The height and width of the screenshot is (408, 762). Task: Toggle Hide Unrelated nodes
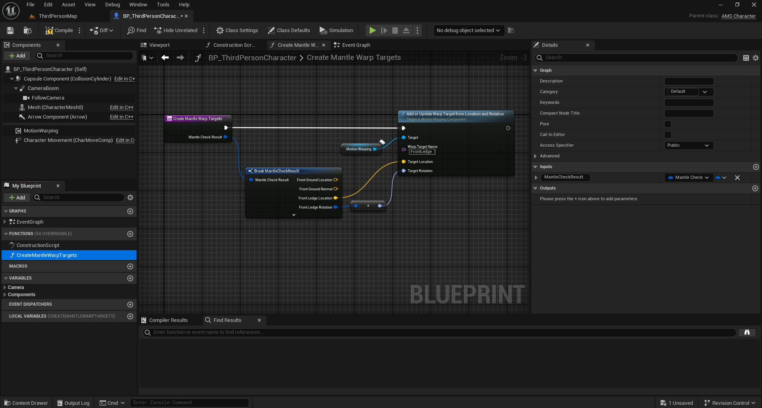(176, 31)
